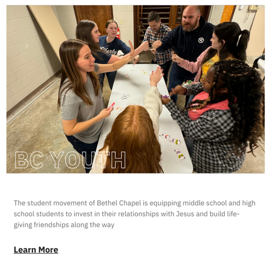Click the phrase "along the way"
272x272 pixels.
click(92, 225)
